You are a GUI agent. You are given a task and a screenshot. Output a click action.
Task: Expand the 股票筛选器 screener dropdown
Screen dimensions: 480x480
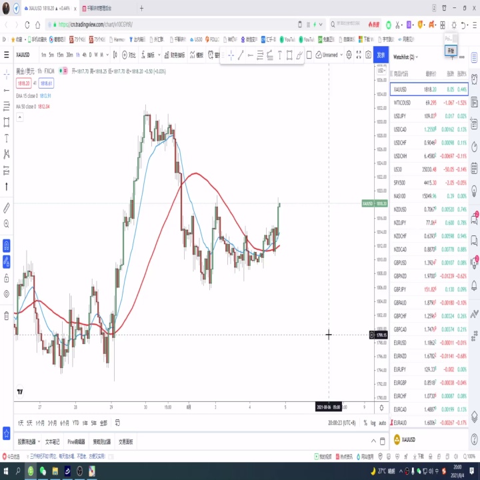pyautogui.click(x=39, y=441)
